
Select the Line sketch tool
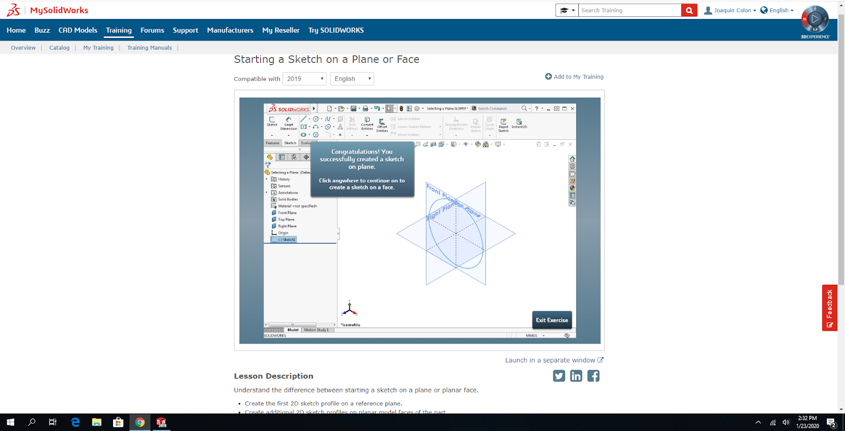pos(303,119)
